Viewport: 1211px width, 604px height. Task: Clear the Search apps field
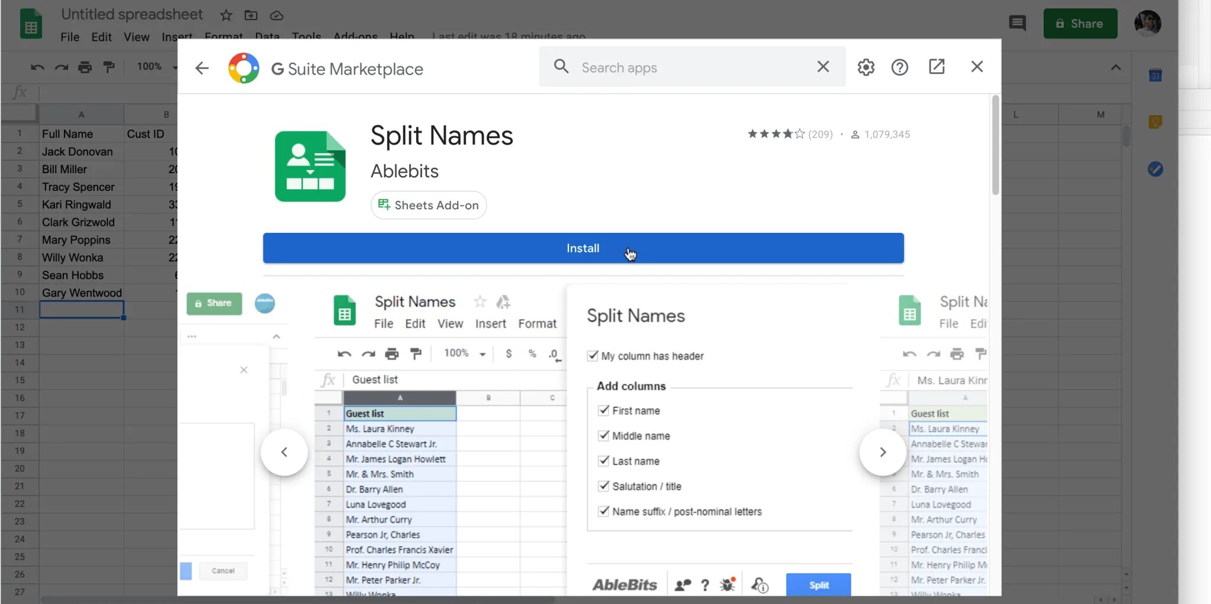(x=823, y=67)
